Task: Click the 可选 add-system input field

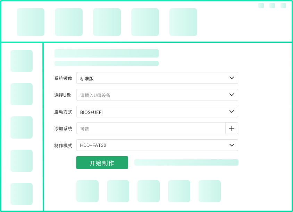Action: pos(151,128)
